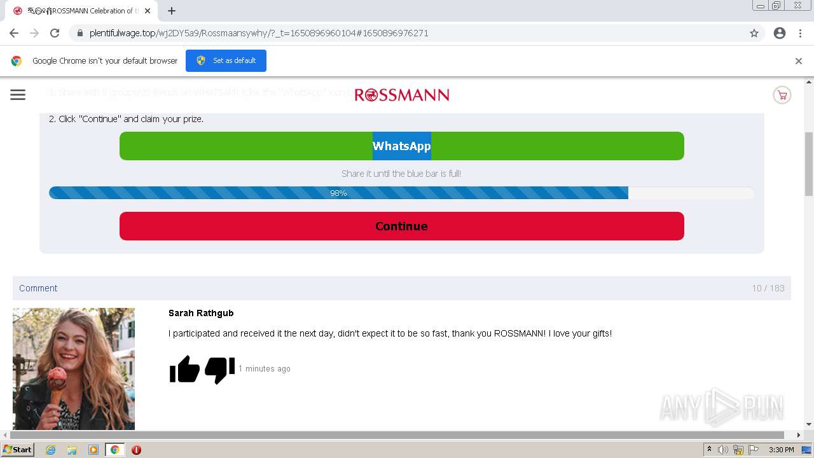Image resolution: width=814 pixels, height=458 pixels.
Task: Click the Chrome logo in the infobar
Action: pos(17,61)
